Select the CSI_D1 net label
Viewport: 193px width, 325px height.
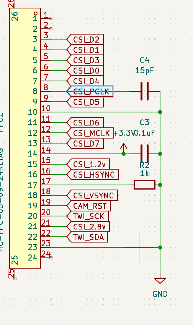pos(85,50)
